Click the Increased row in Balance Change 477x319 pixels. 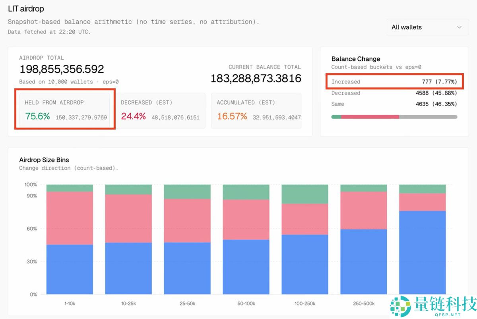(394, 82)
